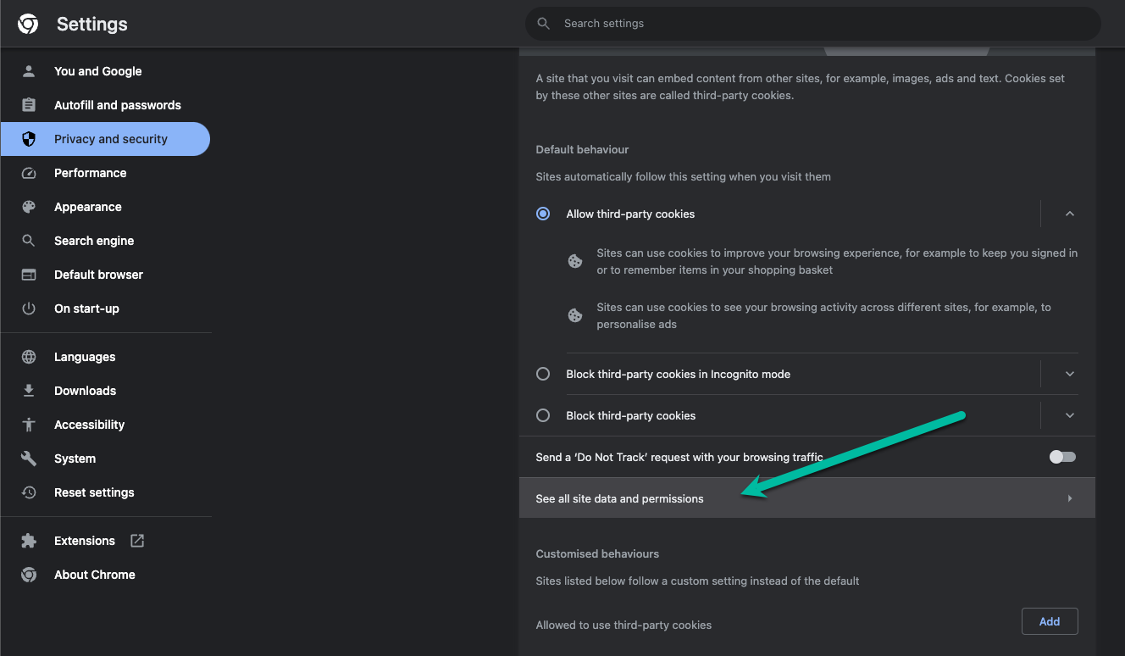The width and height of the screenshot is (1125, 656).
Task: Click the Languages globe icon
Action: pyautogui.click(x=28, y=356)
